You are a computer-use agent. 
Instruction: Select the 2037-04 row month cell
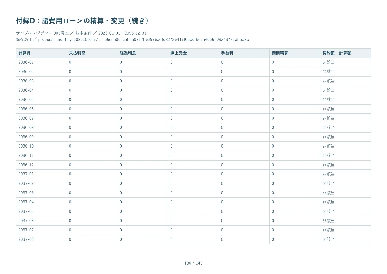click(x=41, y=202)
